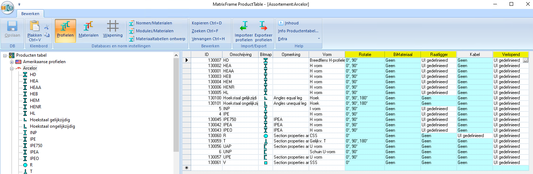This screenshot has width=533, height=174.
Task: Open Info Productentabel
Action: click(298, 31)
